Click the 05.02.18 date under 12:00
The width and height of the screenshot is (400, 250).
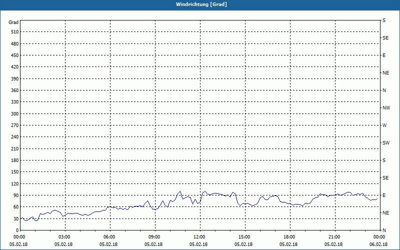[x=198, y=244]
